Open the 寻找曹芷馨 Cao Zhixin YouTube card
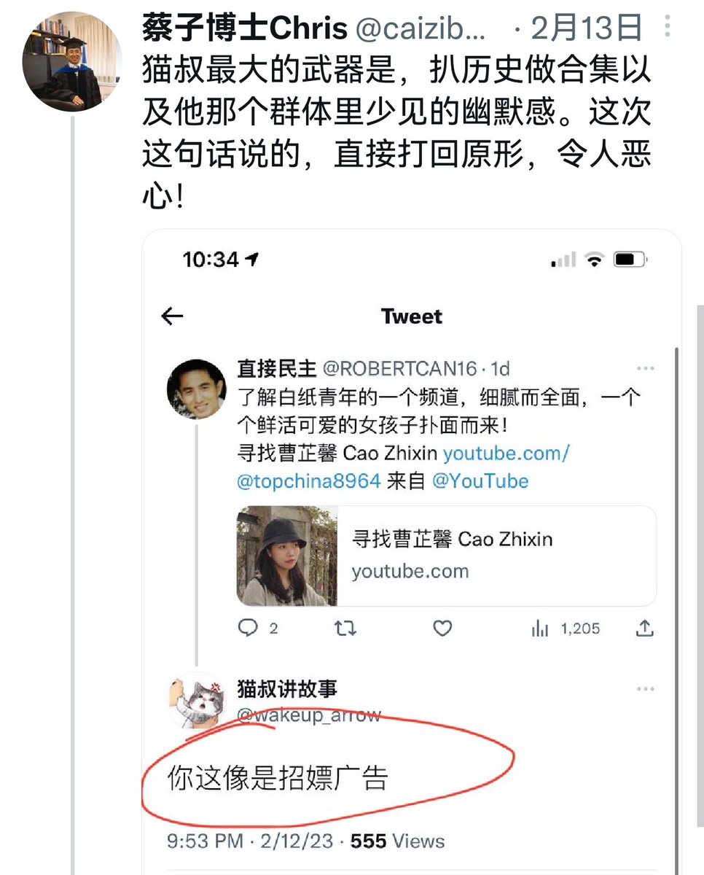The height and width of the screenshot is (875, 704). point(447,556)
